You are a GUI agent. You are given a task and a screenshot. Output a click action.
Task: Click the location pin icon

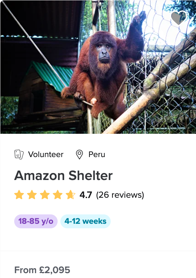pos(79,154)
